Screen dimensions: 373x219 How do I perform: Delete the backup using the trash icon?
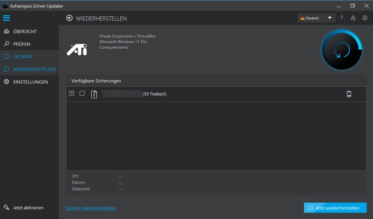click(349, 94)
